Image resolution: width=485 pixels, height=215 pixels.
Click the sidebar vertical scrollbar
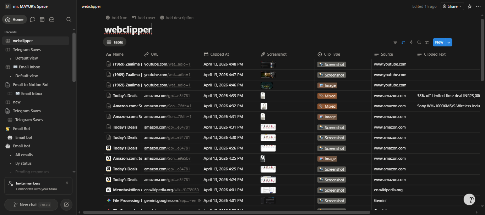[74, 57]
